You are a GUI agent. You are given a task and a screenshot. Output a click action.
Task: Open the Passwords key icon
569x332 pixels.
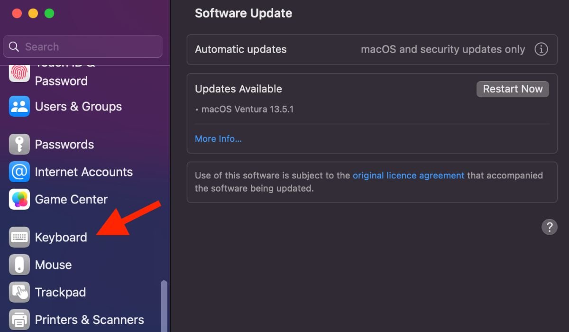pos(19,144)
